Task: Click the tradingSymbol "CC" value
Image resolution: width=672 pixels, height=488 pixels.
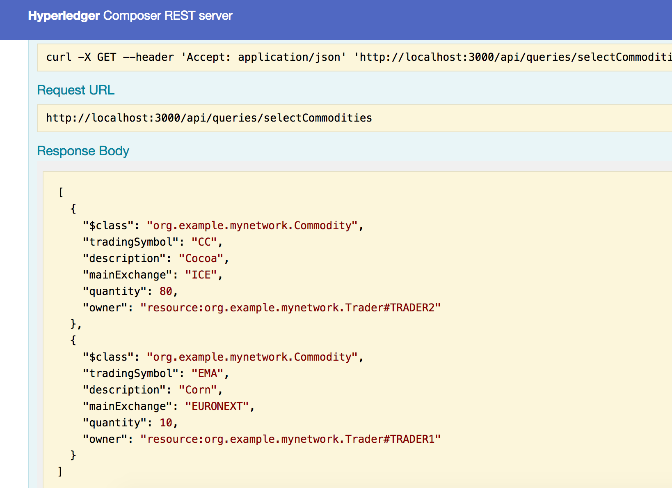Action: (204, 242)
